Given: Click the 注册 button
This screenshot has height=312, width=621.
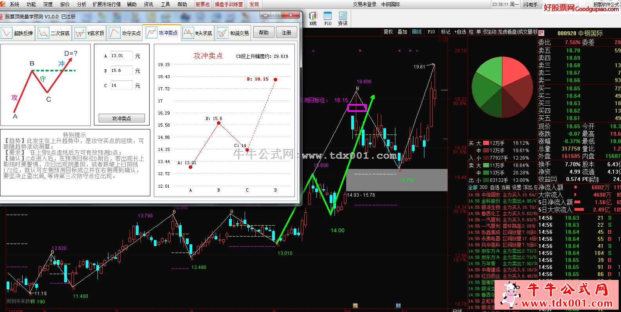Looking at the screenshot, I should pos(286,32).
